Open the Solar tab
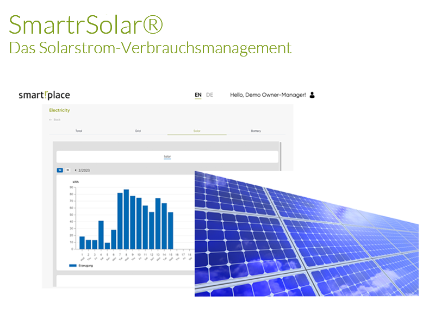The height and width of the screenshot is (326, 435). click(x=197, y=131)
